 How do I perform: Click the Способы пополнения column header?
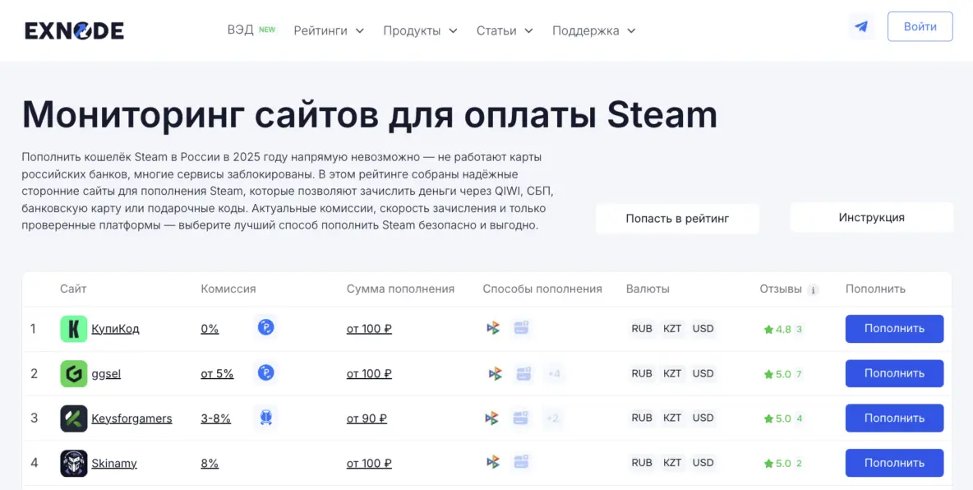pyautogui.click(x=542, y=289)
